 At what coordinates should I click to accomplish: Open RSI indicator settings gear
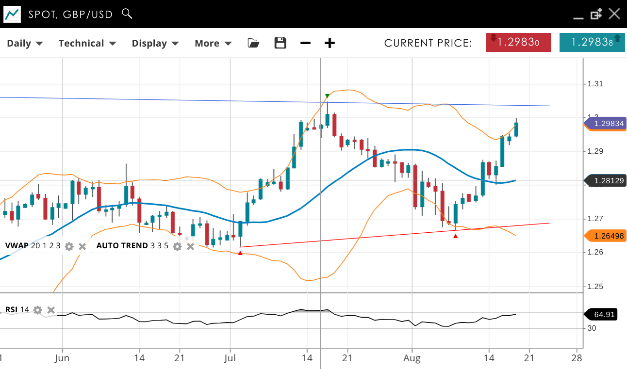tap(38, 310)
